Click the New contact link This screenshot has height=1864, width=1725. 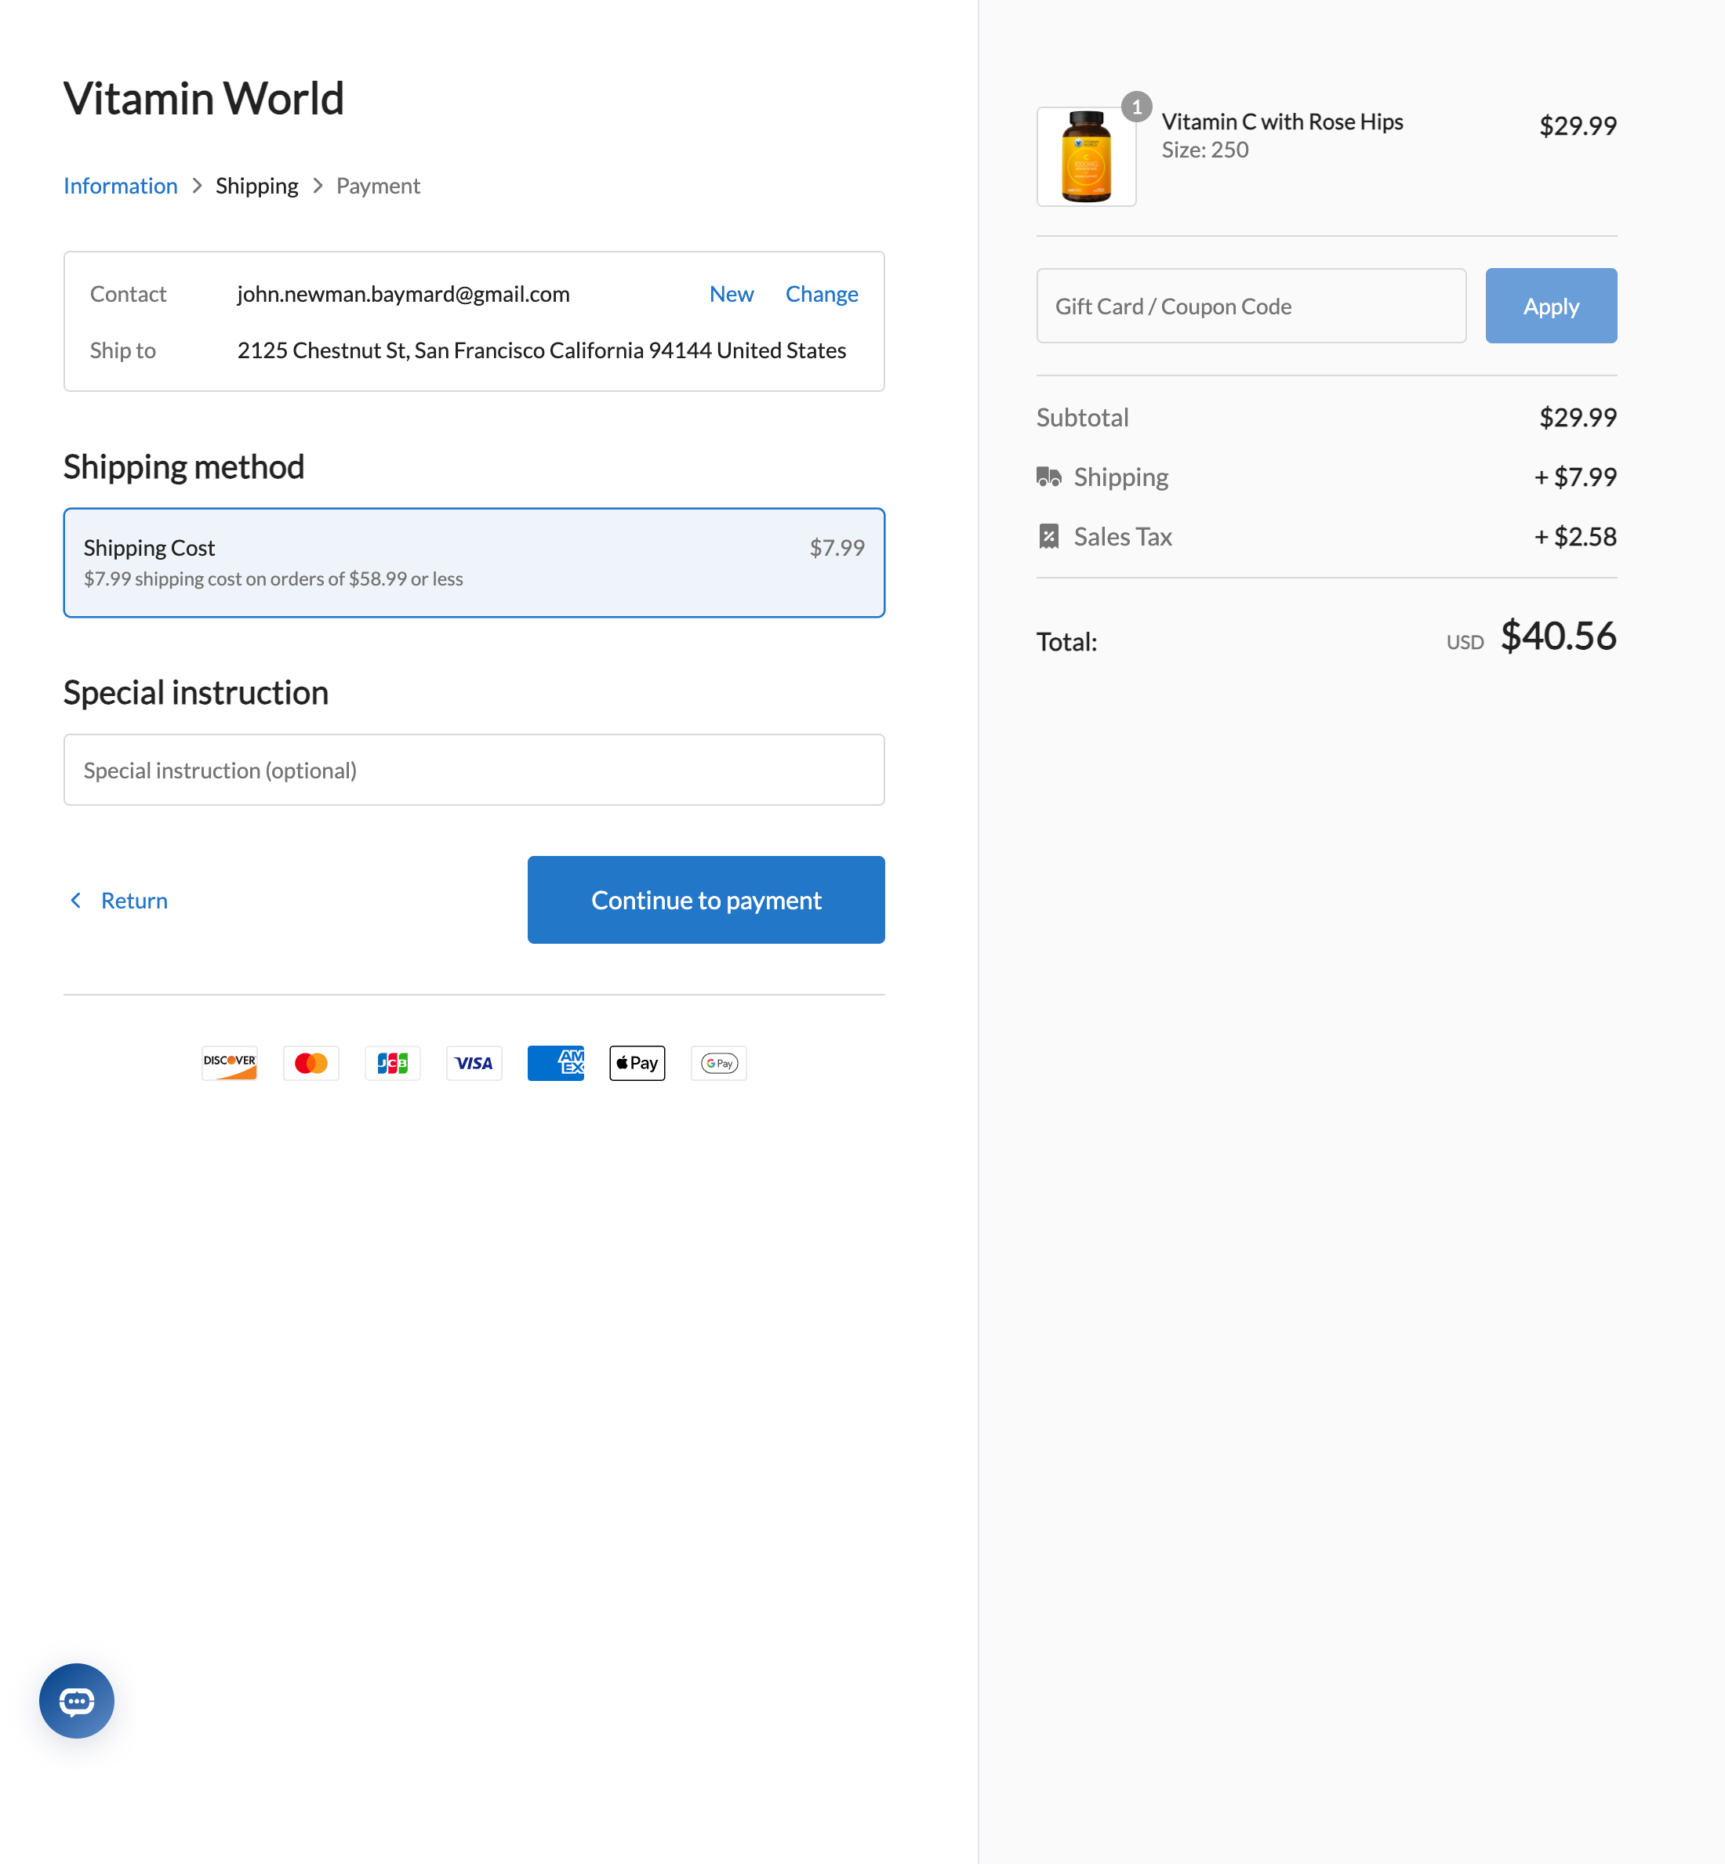731,294
